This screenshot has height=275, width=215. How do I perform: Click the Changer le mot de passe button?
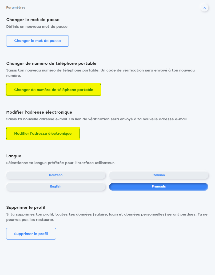[x=37, y=41]
